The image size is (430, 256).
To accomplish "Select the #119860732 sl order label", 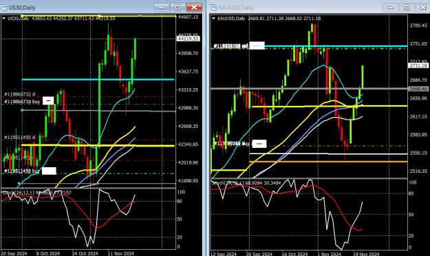I will pos(20,94).
